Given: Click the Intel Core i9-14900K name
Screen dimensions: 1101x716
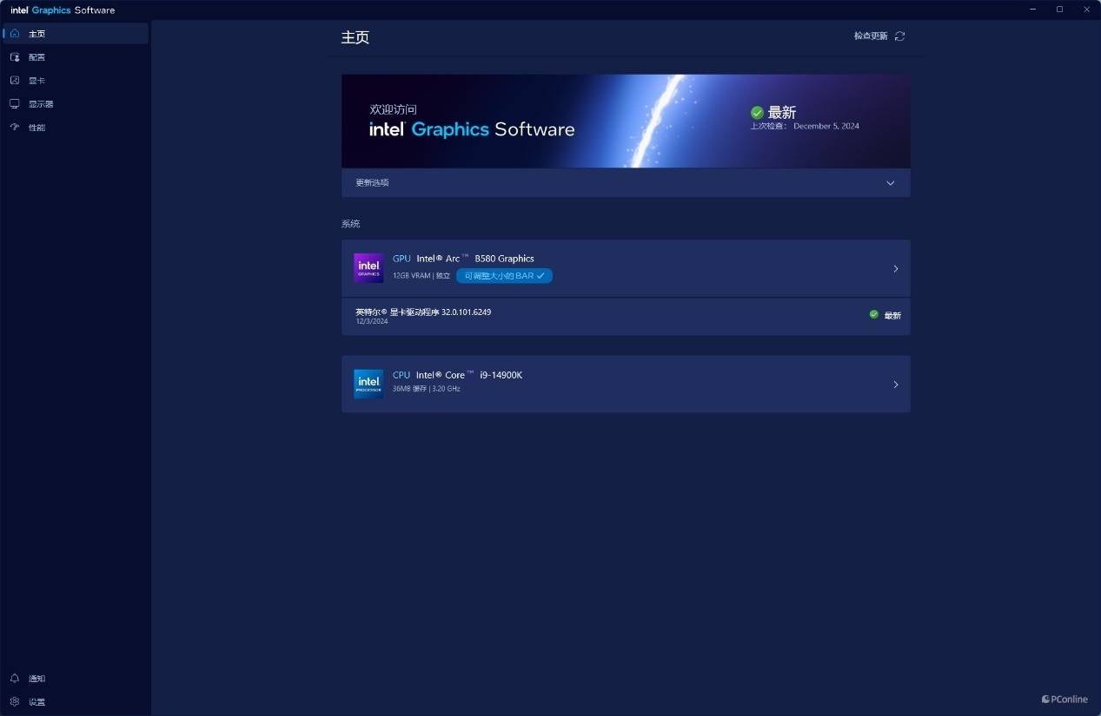Looking at the screenshot, I should (469, 375).
